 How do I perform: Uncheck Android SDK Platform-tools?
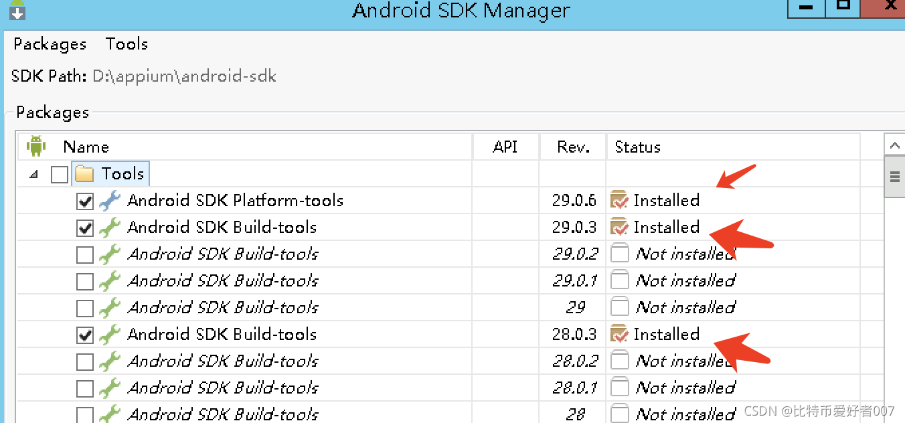tap(86, 200)
